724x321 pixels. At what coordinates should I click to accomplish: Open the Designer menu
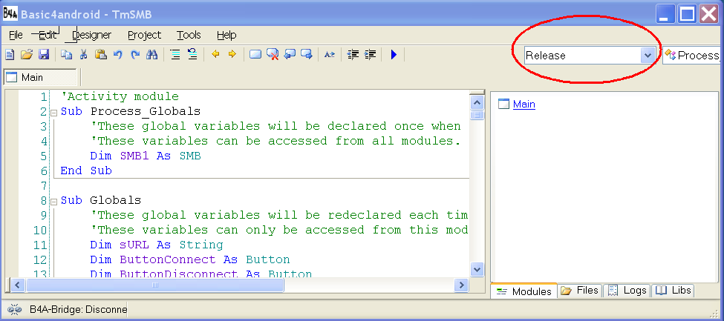pyautogui.click(x=92, y=35)
